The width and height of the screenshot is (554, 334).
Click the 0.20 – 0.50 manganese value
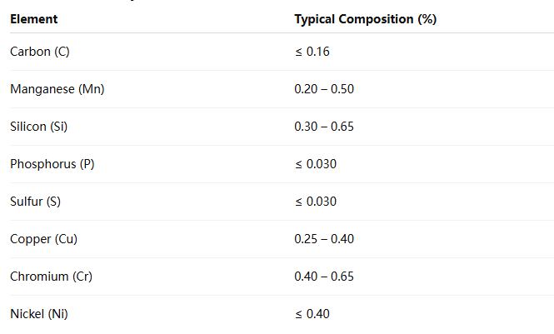pyautogui.click(x=324, y=89)
